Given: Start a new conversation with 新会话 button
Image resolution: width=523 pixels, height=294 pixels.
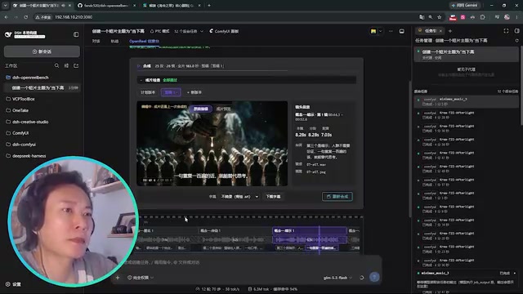Looking at the screenshot, I should coord(42,51).
